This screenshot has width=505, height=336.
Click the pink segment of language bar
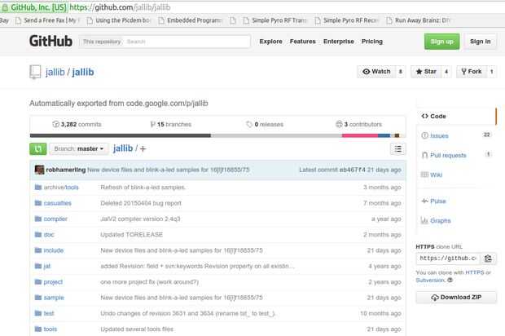360,135
